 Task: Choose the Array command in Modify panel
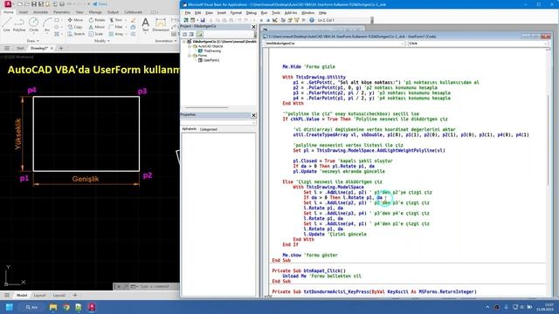(x=116, y=34)
